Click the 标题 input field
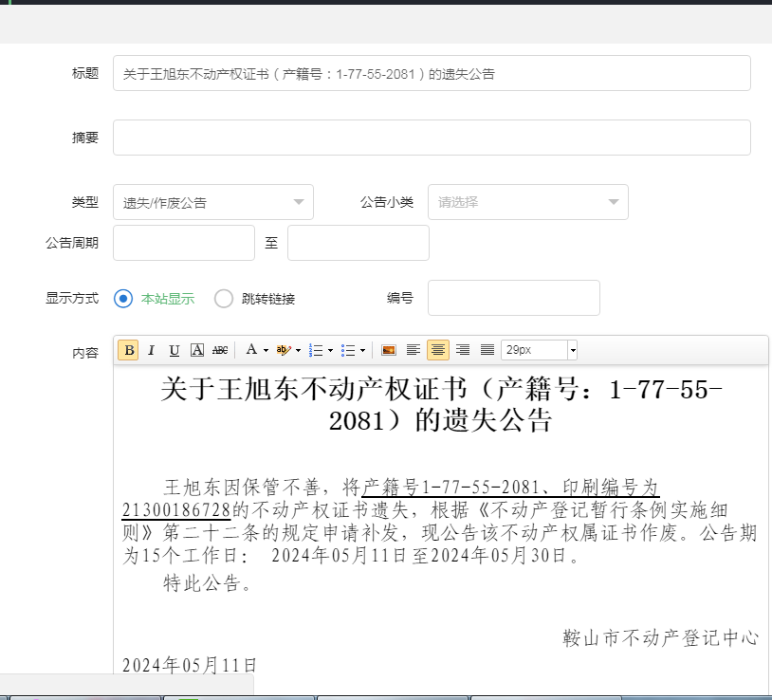Viewport: 772px width, 700px height. [432, 73]
